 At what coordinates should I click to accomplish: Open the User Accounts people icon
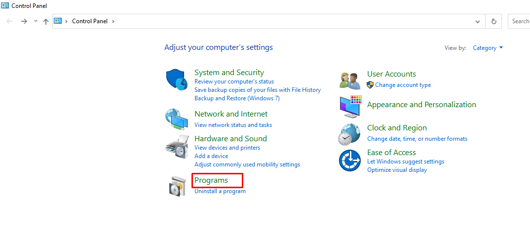point(350,81)
